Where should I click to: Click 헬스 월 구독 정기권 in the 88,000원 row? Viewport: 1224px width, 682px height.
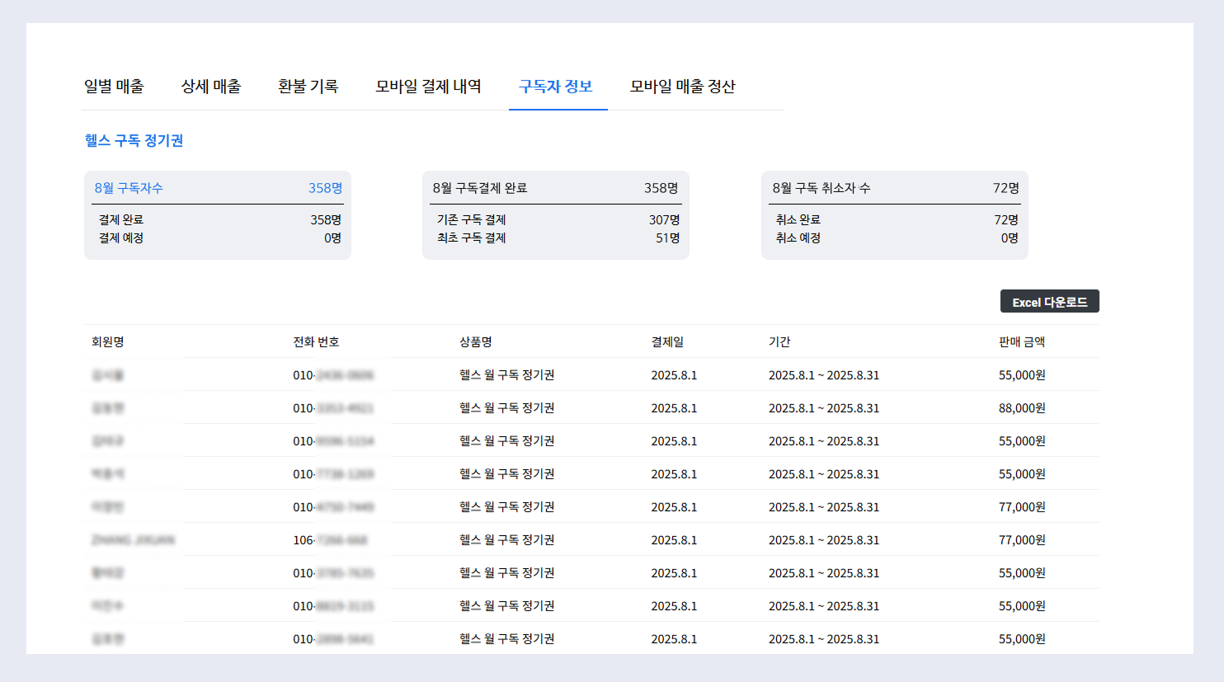coord(507,407)
